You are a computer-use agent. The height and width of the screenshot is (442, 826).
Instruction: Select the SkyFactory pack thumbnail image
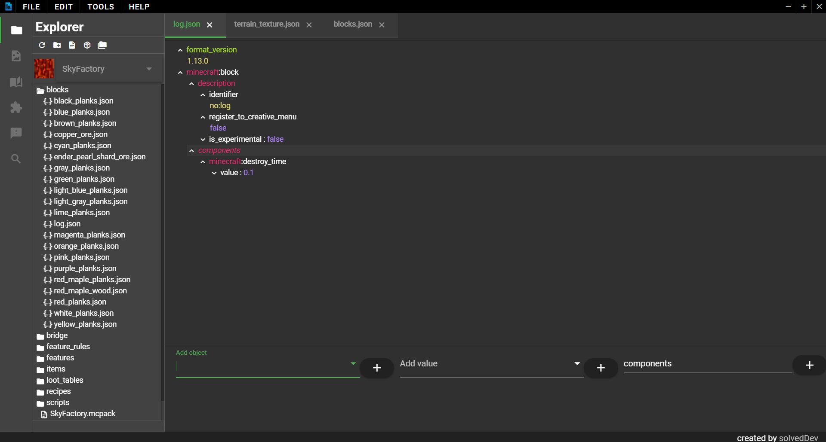tap(44, 68)
